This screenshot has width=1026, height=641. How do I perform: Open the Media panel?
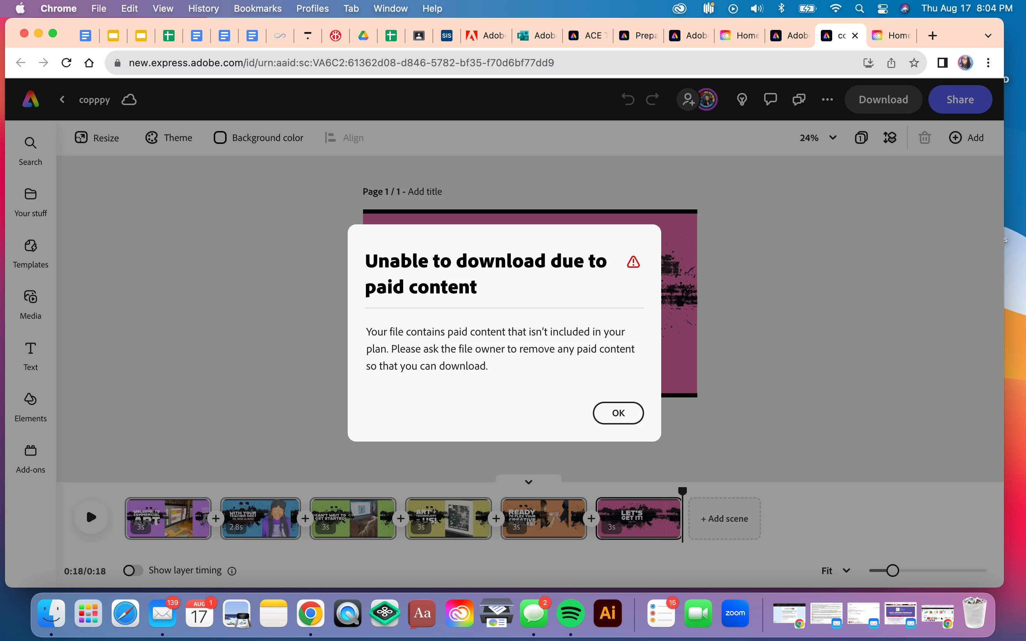[x=31, y=305]
